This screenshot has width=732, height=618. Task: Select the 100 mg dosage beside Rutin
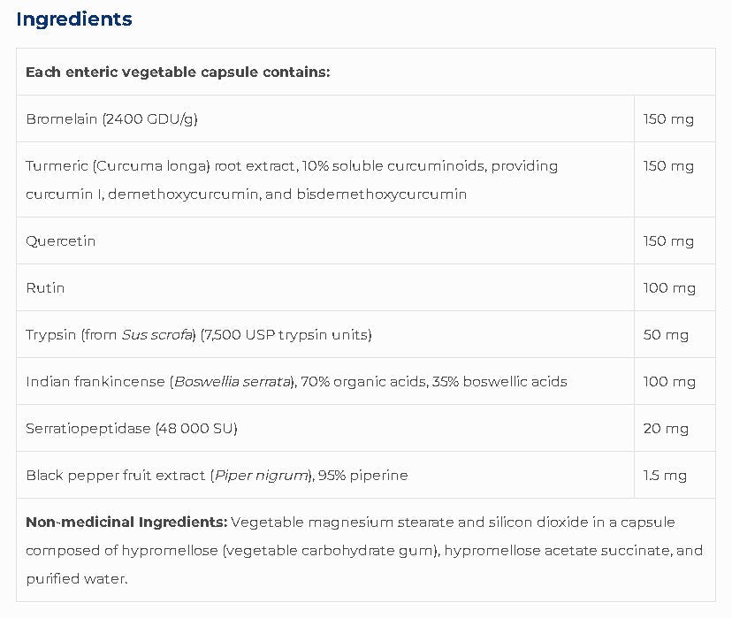coord(669,287)
